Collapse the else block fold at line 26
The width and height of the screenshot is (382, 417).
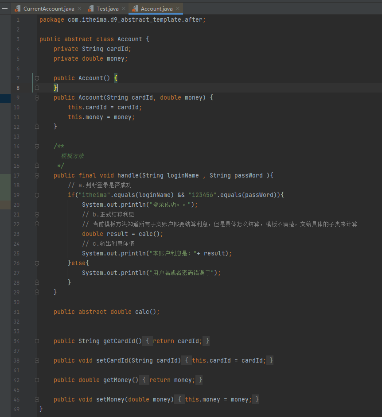click(37, 263)
